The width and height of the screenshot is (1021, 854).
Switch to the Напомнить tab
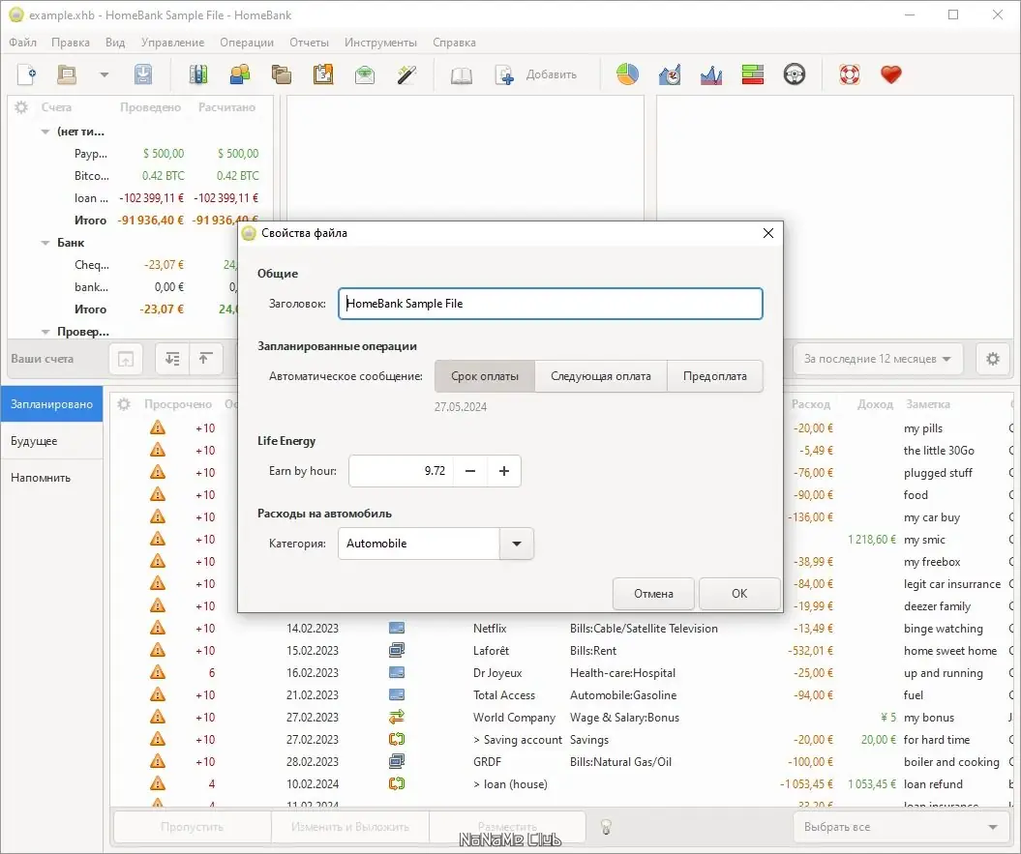coord(51,477)
